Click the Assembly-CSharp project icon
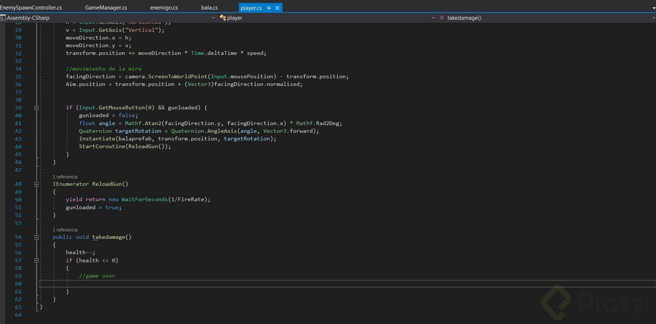This screenshot has width=656, height=324. [3, 18]
